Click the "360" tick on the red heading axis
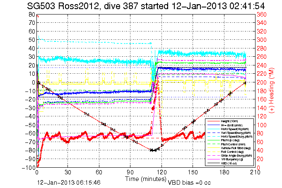282x188 pixels. click(x=261, y=14)
